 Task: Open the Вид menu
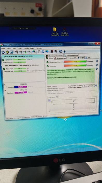pos(14,48)
